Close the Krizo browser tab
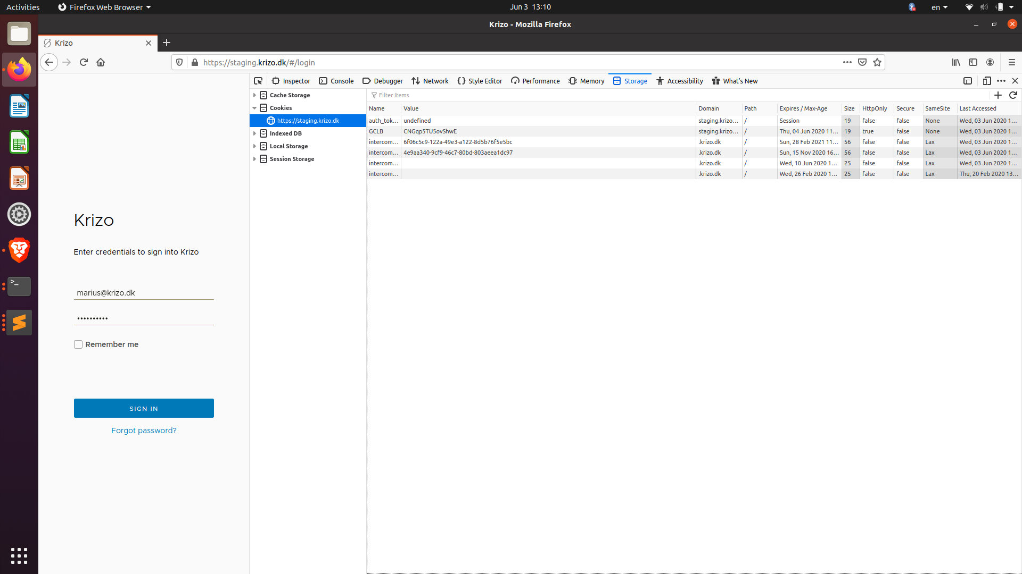The width and height of the screenshot is (1022, 574). 149,43
